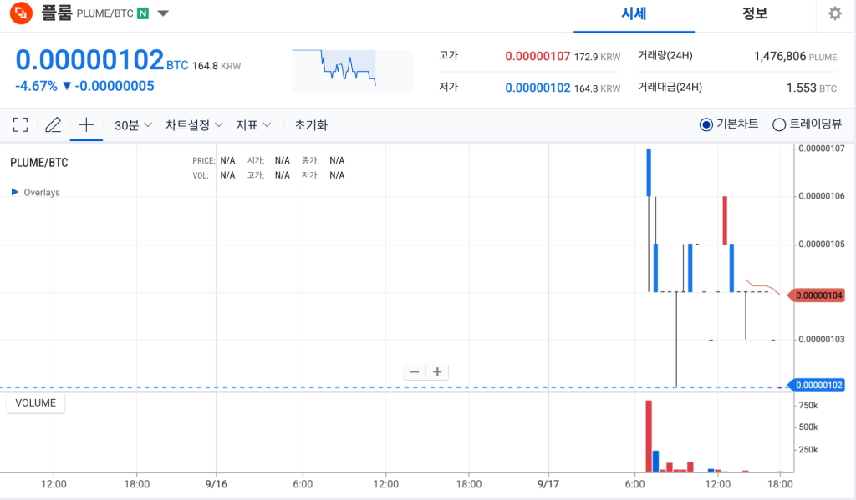Open the 지표 indicators dropdown
Image resolution: width=856 pixels, height=500 pixels.
pyautogui.click(x=254, y=124)
